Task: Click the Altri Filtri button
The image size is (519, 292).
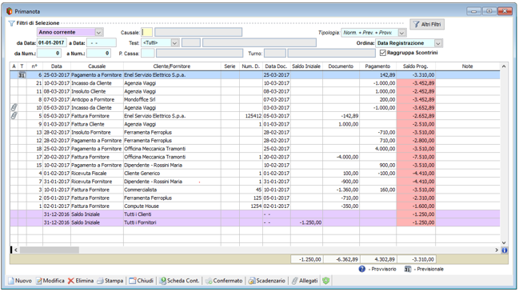Action: 427,25
